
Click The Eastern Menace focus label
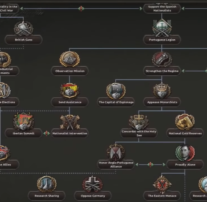click(162, 196)
